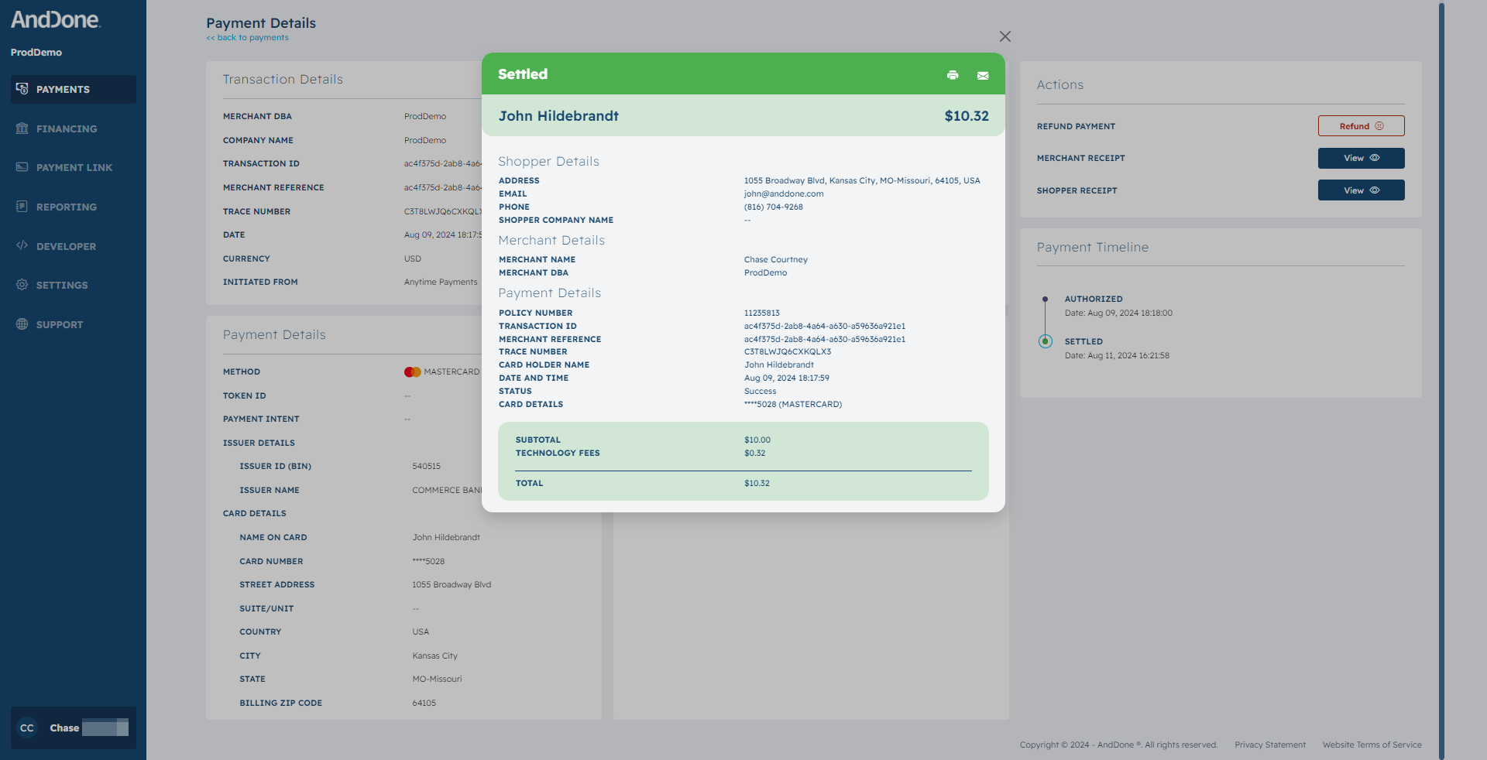
Task: Click John Hildebrandt name in popup header
Action: [x=558, y=116]
